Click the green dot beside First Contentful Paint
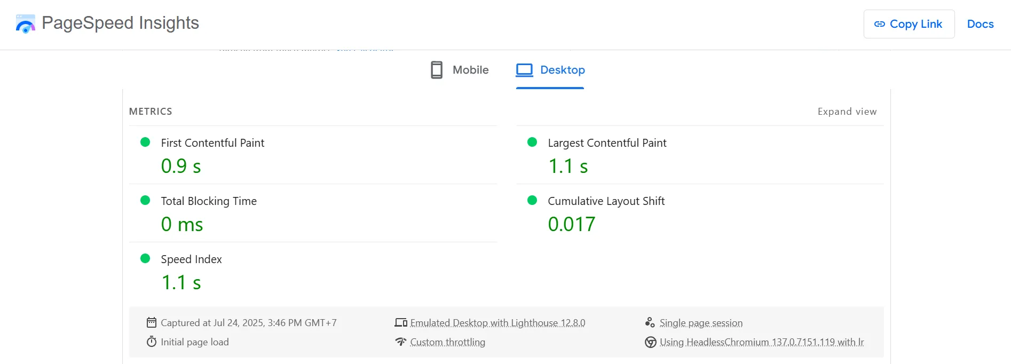This screenshot has width=1011, height=364. tap(145, 142)
